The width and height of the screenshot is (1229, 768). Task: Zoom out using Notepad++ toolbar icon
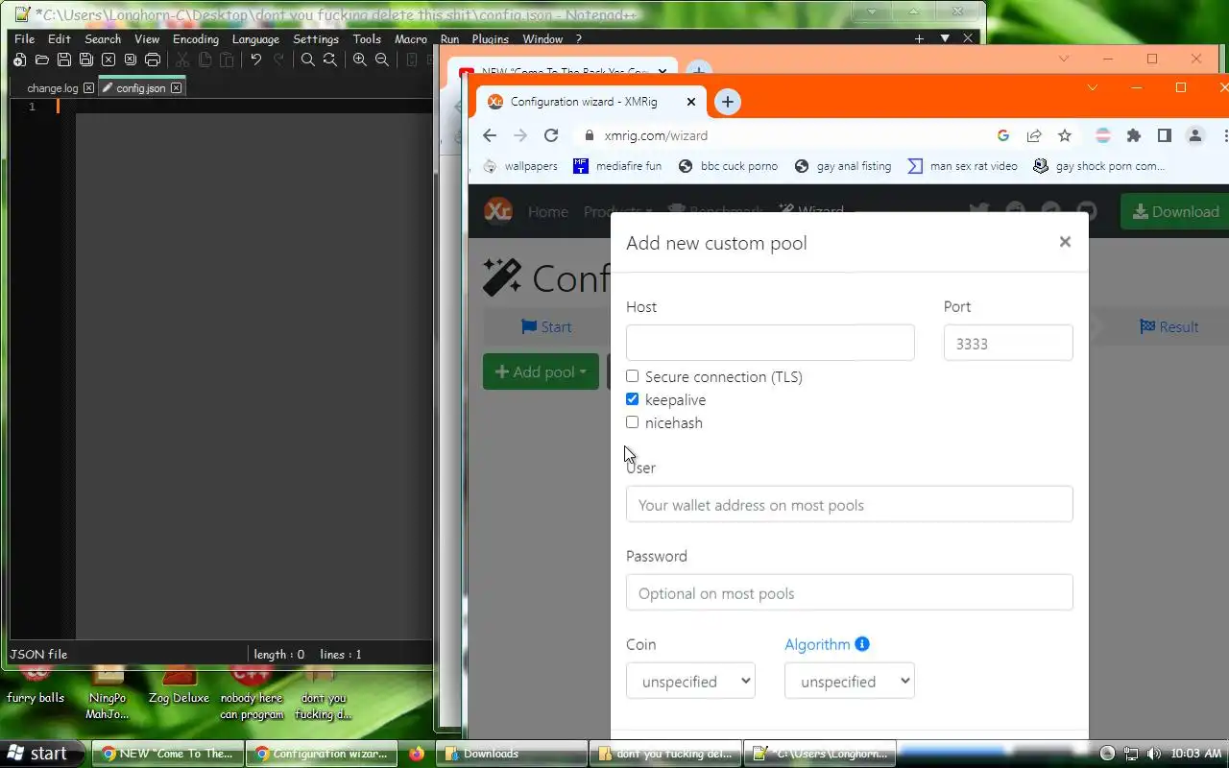[x=381, y=60]
